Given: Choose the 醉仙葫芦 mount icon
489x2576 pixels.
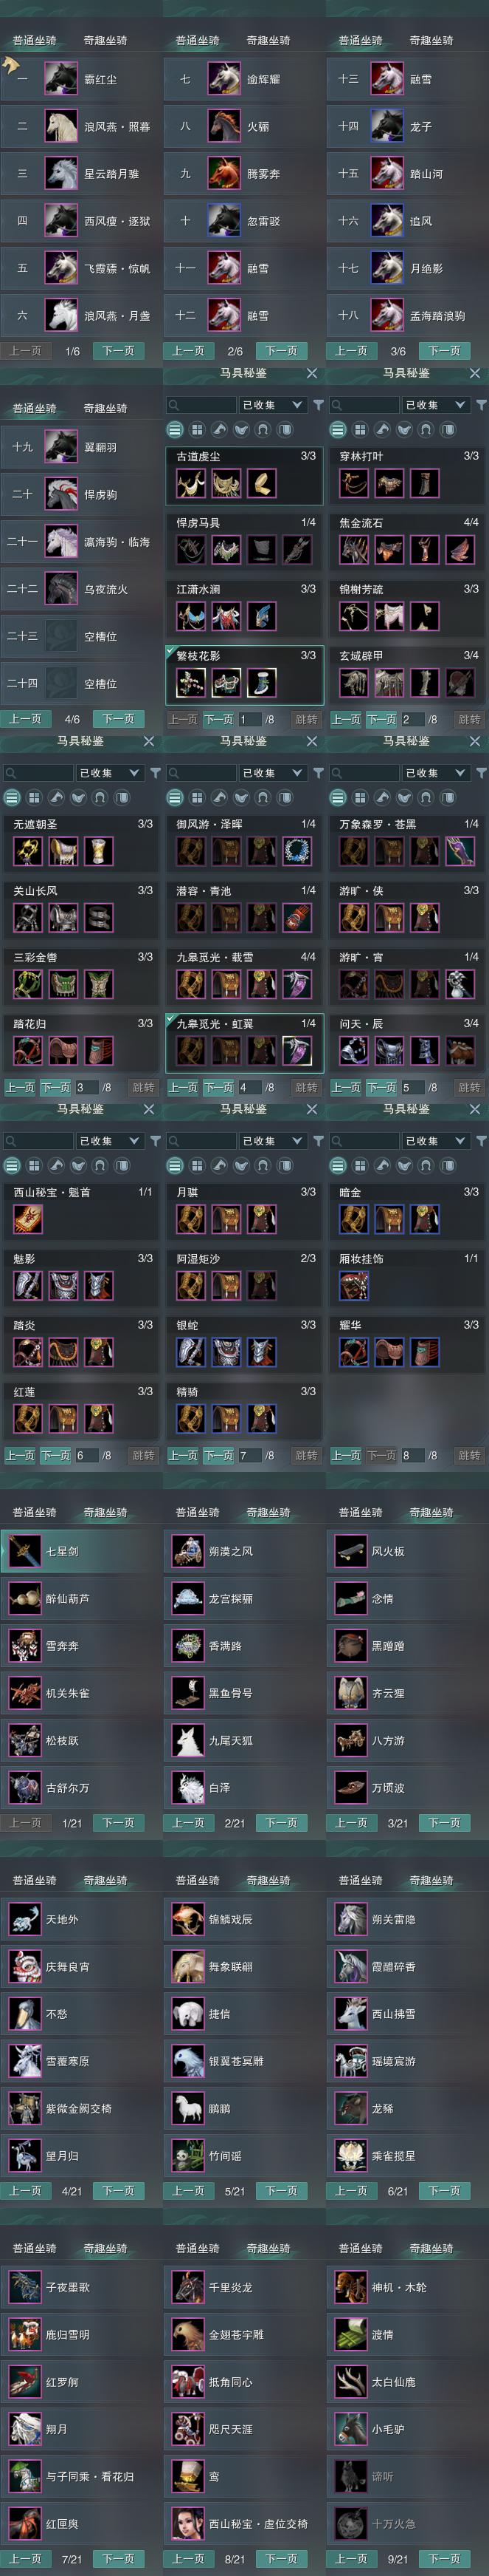Looking at the screenshot, I should (x=24, y=1598).
